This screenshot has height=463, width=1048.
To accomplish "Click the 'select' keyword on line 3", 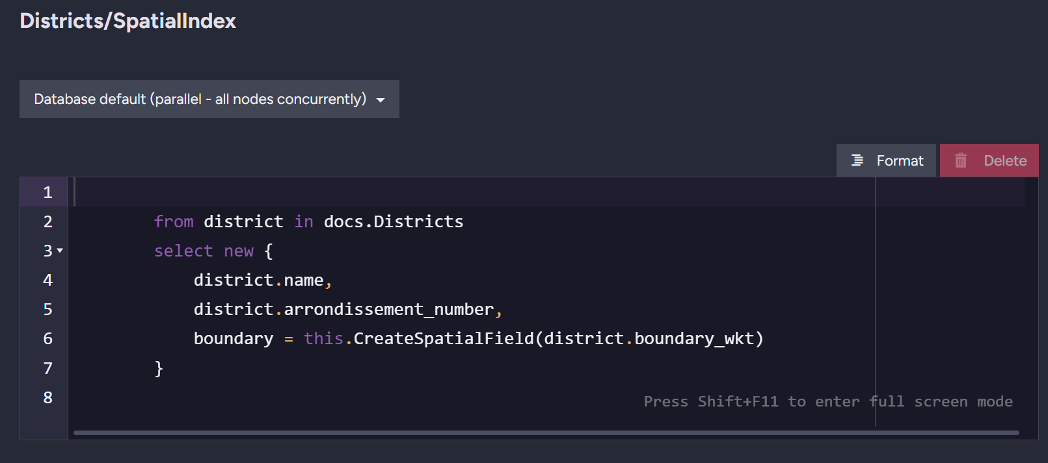I will (183, 251).
